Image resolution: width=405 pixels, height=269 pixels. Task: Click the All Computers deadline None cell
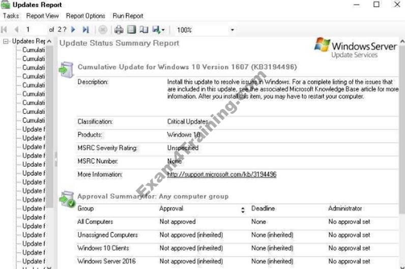pyautogui.click(x=258, y=222)
